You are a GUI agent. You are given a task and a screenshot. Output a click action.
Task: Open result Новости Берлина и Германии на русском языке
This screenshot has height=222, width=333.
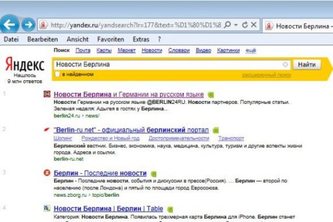129,94
